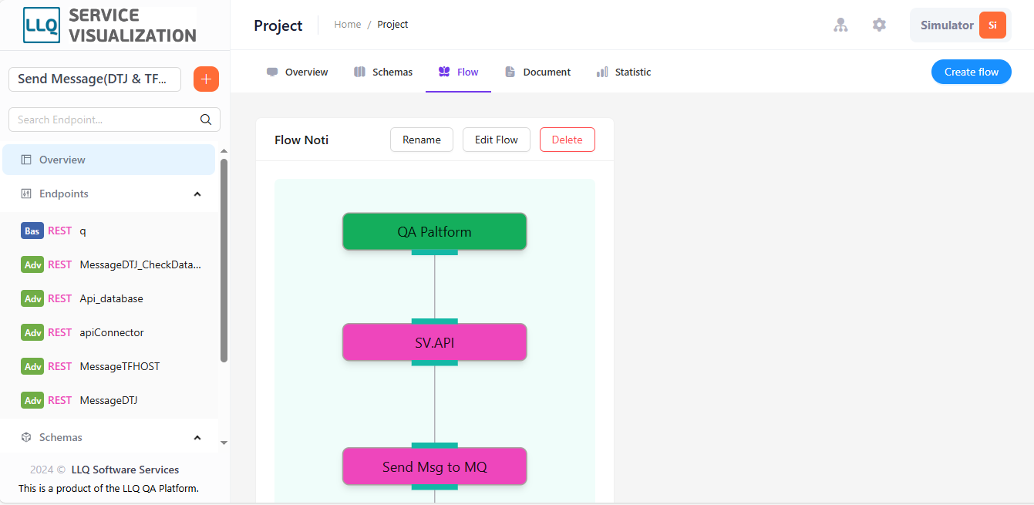Select the SV.API flow node
Screen dimensions: 1034x505
435,342
